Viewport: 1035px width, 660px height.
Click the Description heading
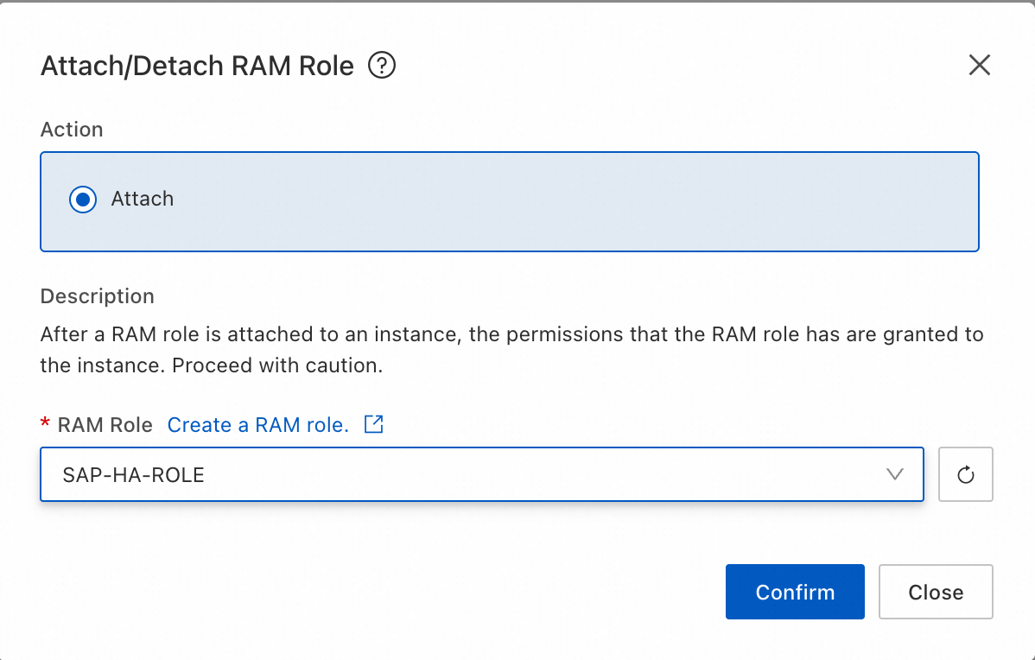click(x=97, y=296)
